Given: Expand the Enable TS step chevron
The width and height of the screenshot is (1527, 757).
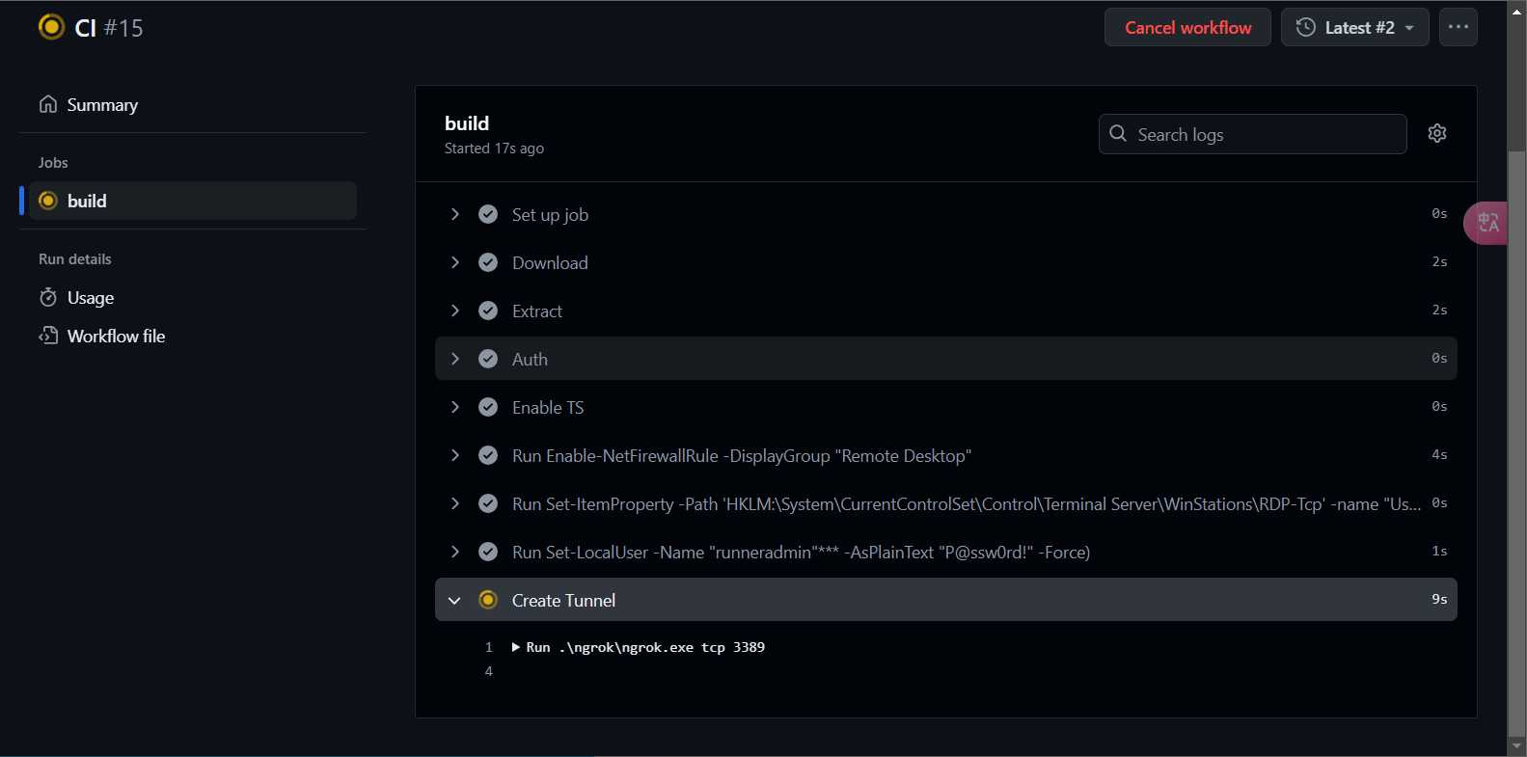Looking at the screenshot, I should click(x=455, y=407).
